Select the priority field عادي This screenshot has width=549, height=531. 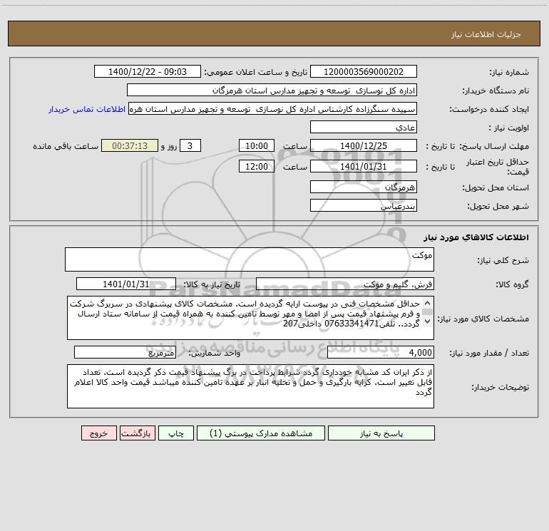[x=364, y=128]
